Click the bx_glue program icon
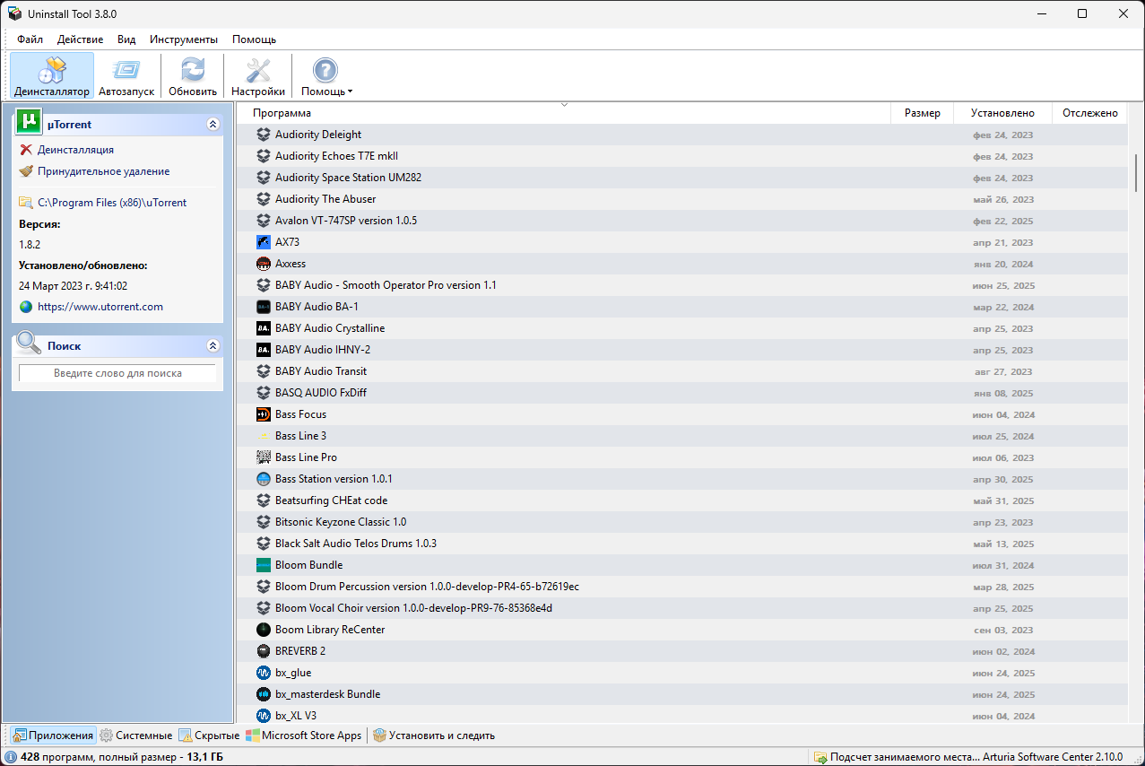This screenshot has height=766, width=1145. tap(264, 673)
